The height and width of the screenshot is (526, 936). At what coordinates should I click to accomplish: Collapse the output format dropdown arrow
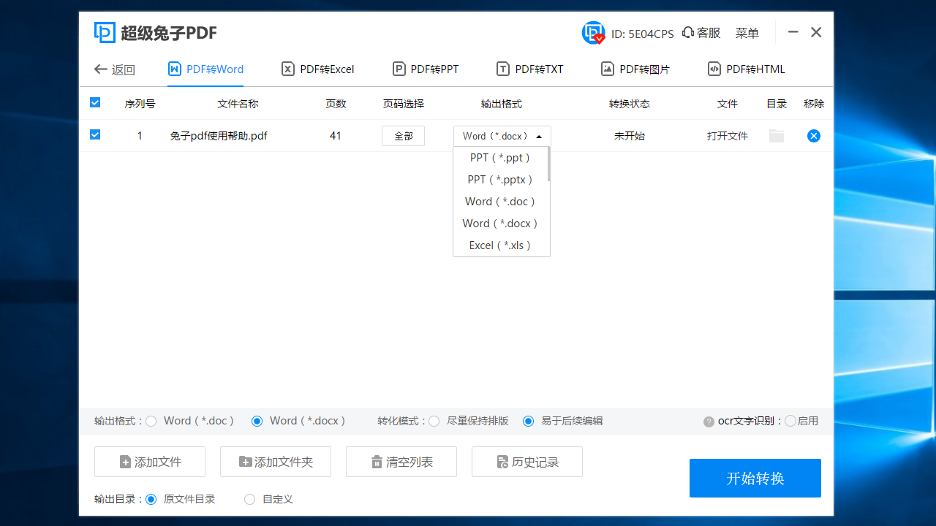coord(539,135)
